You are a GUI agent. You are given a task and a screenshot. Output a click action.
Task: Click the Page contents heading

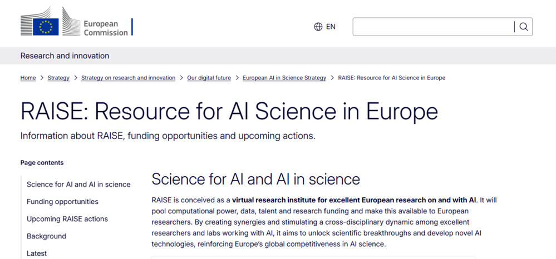tap(42, 163)
